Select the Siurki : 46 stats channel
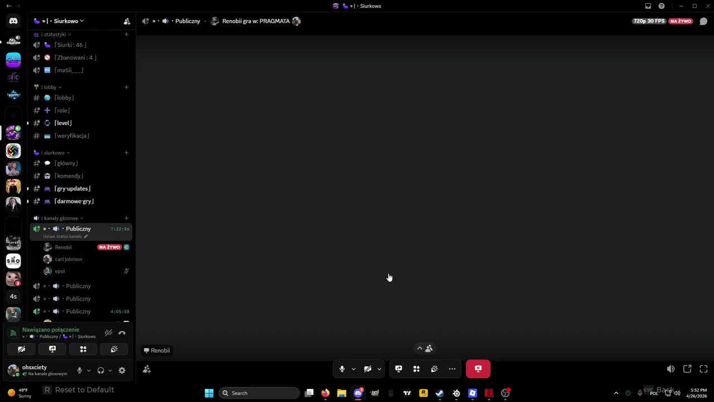714x402 pixels. coord(81,45)
